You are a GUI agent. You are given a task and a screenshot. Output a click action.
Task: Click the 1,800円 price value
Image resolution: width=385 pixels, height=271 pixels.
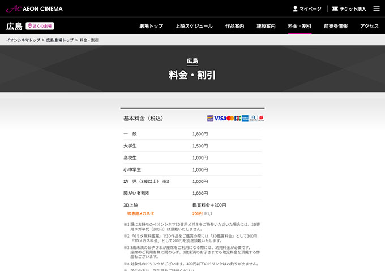[200, 134]
